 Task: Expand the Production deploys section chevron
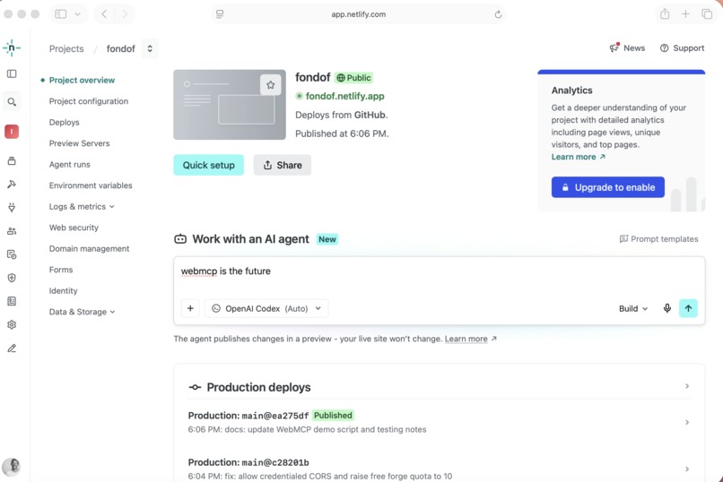pyautogui.click(x=687, y=386)
